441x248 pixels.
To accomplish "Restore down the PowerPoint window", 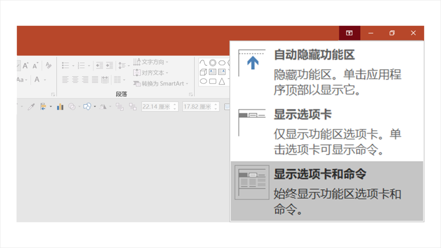I will (x=392, y=33).
